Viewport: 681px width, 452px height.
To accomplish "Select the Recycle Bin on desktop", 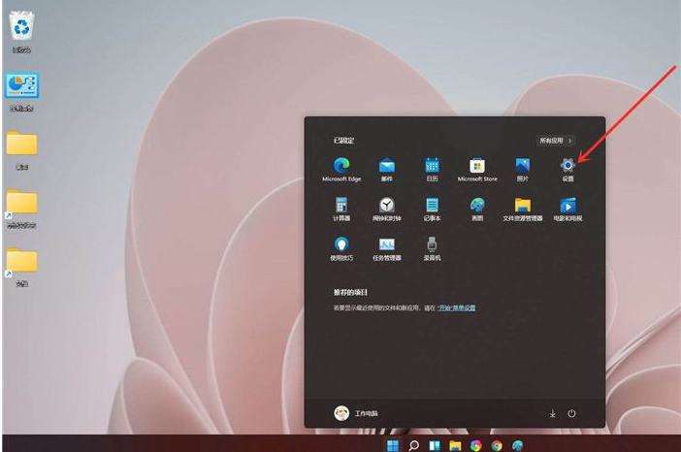I will [21, 29].
